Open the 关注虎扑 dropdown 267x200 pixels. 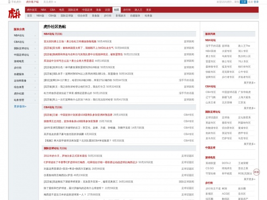(x=49, y=2)
